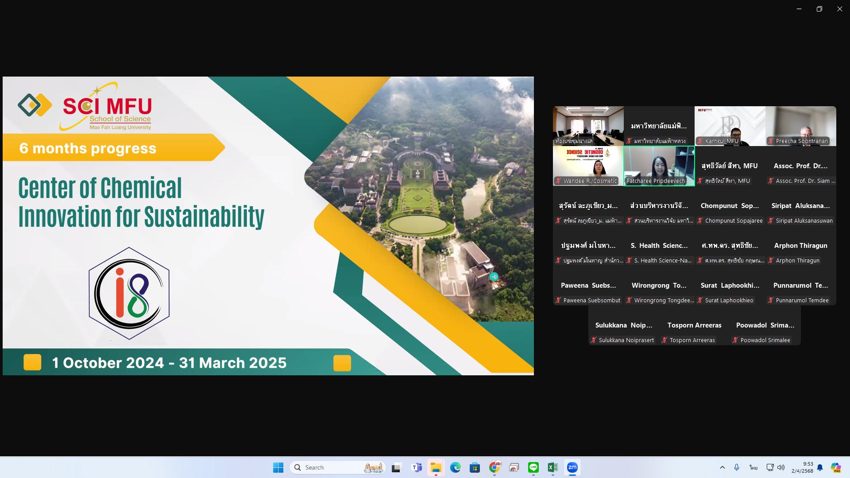Select the meeting room video tile at top left
Screen dimensions: 850x478
pyautogui.click(x=588, y=126)
